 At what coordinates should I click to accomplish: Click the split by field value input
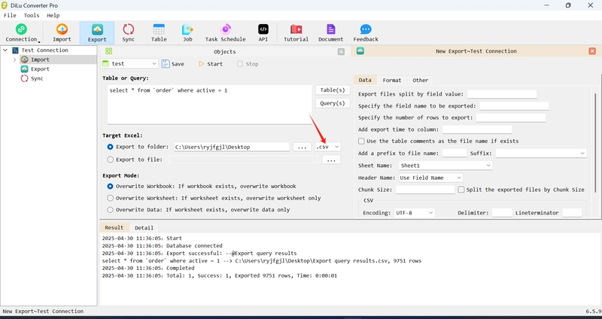tap(501, 94)
